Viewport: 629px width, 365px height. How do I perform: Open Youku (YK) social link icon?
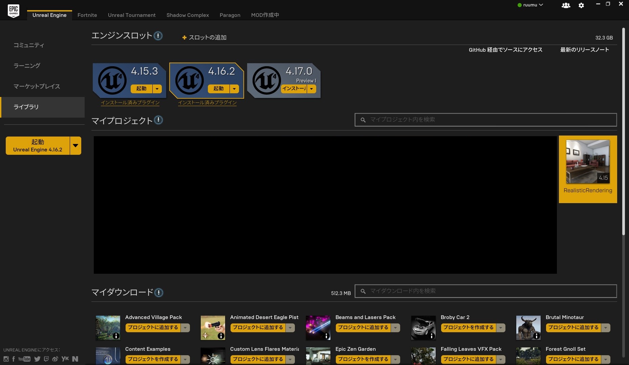pyautogui.click(x=65, y=359)
